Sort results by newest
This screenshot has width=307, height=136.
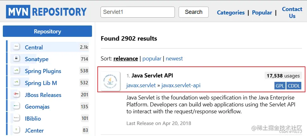tap(174, 59)
